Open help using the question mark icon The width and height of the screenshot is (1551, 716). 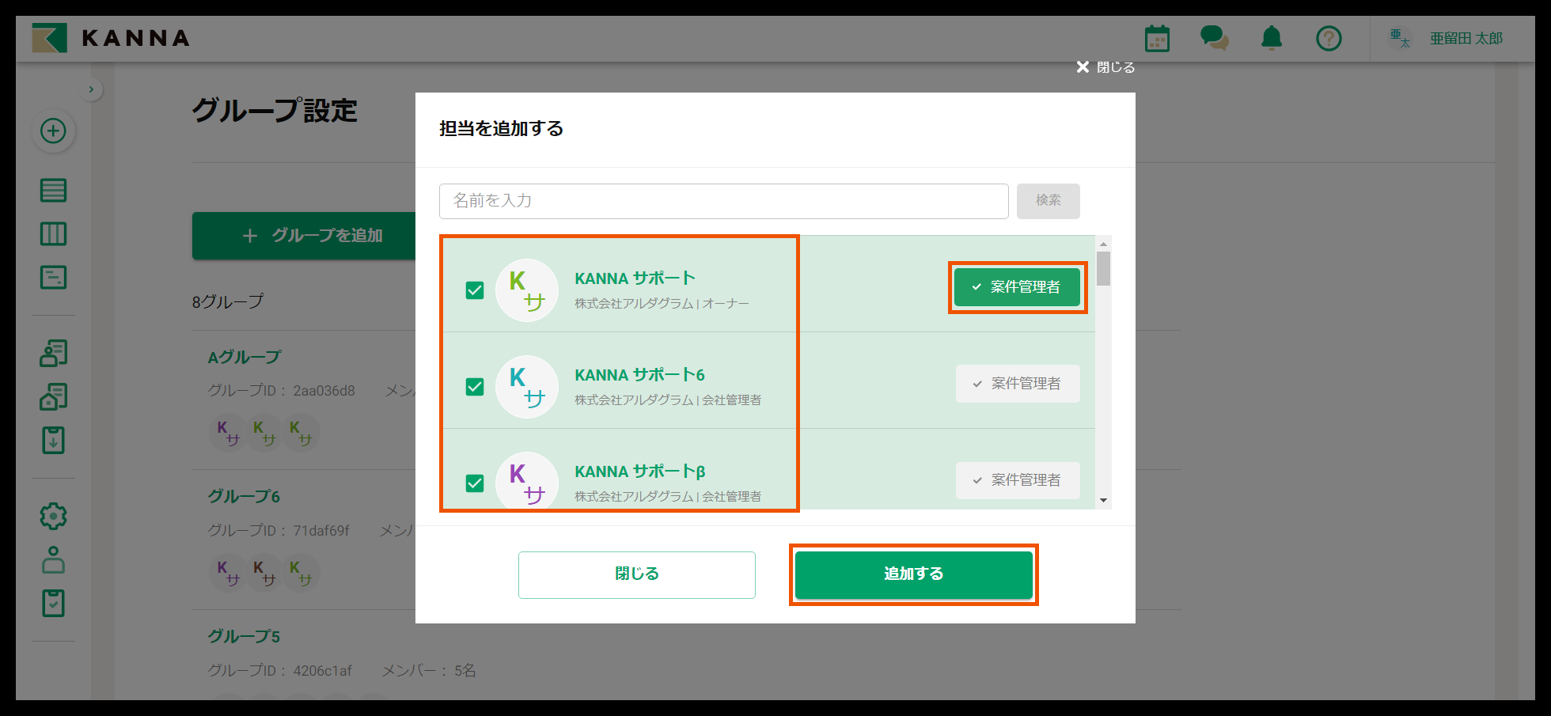click(1329, 37)
